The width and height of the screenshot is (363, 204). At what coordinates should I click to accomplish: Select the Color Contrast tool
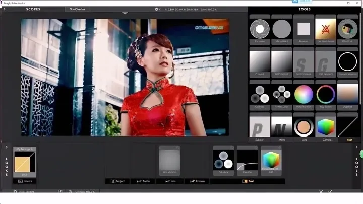(x=281, y=62)
